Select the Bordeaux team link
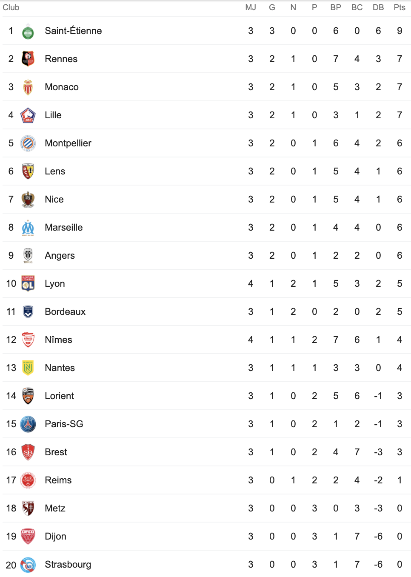The height and width of the screenshot is (577, 411). [x=65, y=312]
